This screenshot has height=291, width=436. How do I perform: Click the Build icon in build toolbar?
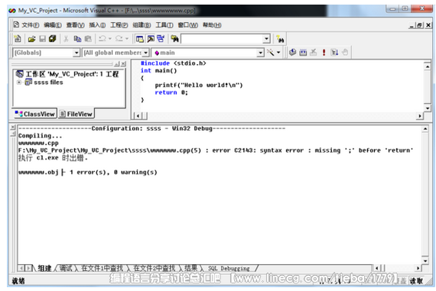(x=303, y=52)
